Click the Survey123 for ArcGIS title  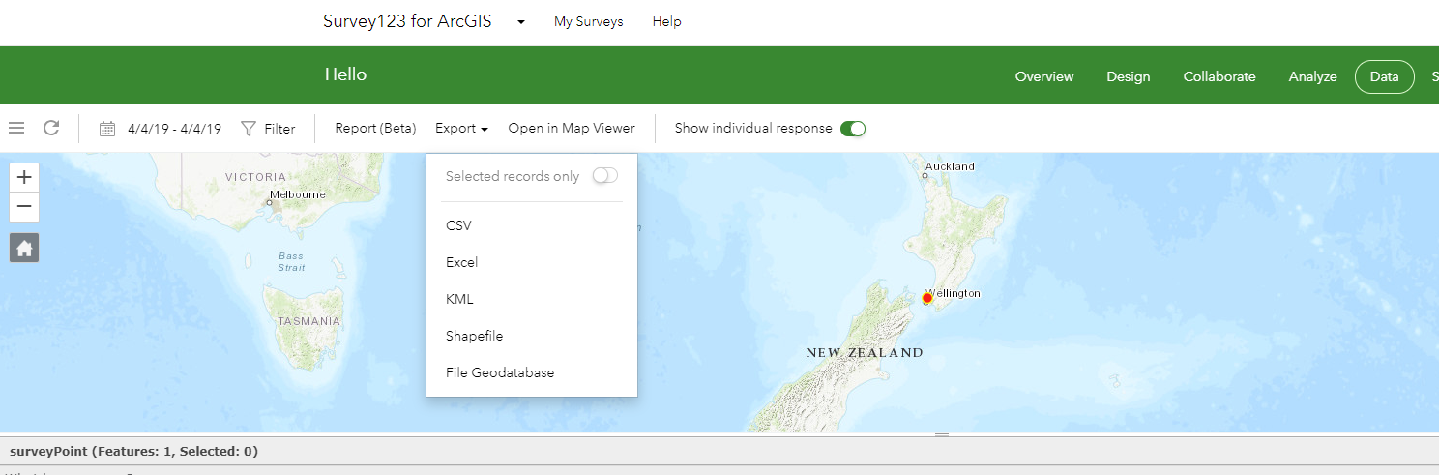(407, 21)
